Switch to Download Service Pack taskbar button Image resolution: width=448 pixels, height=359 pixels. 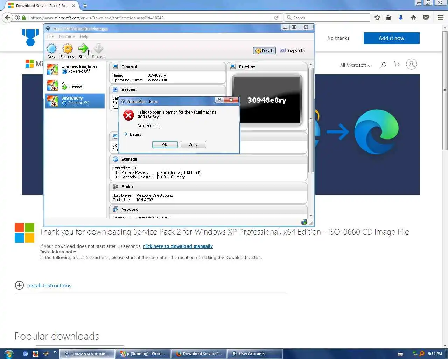click(x=199, y=354)
